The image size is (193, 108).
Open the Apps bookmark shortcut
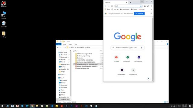click(107, 9)
